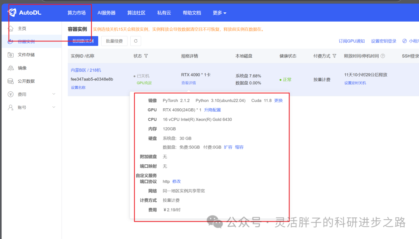This screenshot has width=419, height=239.
Task: Open 算法社区 in top navigation
Action: coord(136,13)
